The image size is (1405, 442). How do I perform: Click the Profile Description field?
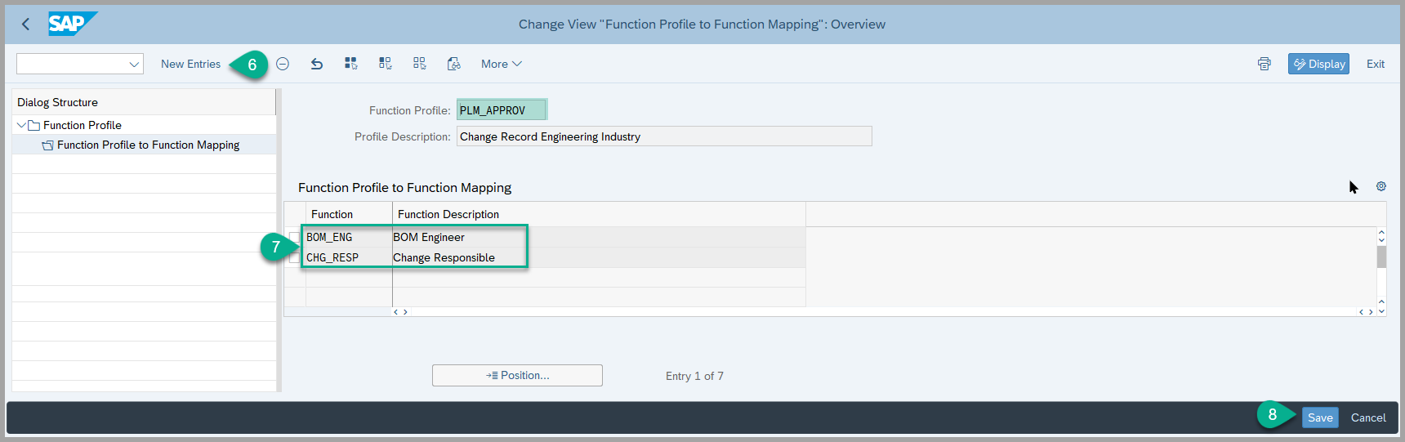point(663,136)
